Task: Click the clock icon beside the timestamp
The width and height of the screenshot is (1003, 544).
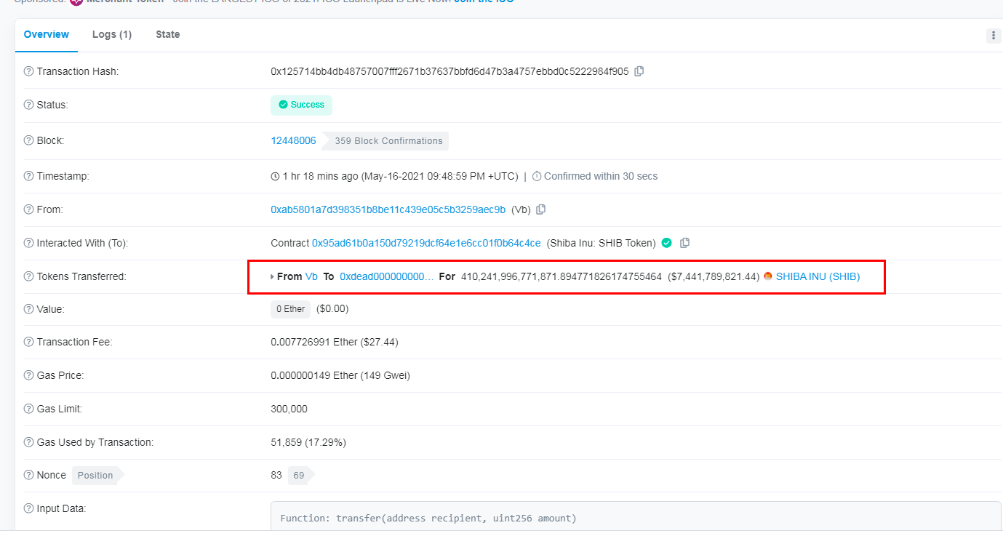Action: tap(275, 176)
